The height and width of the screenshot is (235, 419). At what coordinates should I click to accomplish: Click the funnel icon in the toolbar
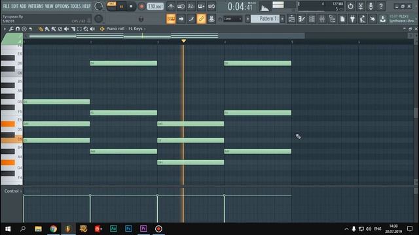(352, 19)
